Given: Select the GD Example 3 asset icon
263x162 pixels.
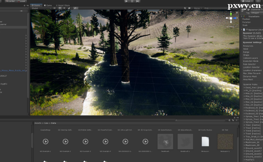Looking at the screenshot, I should point(85,142).
